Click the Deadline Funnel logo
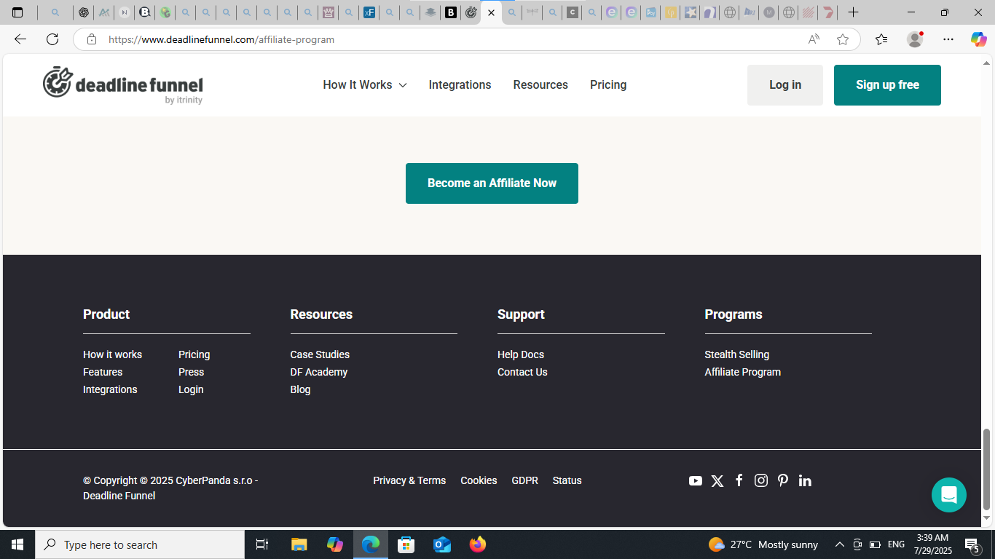Image resolution: width=995 pixels, height=559 pixels. click(122, 85)
